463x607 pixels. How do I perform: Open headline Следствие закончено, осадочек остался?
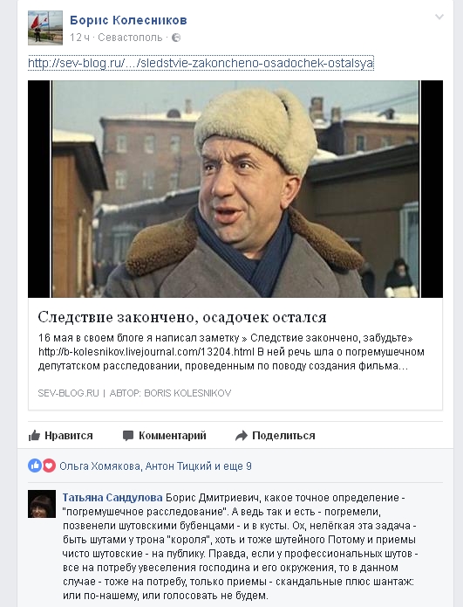182,317
